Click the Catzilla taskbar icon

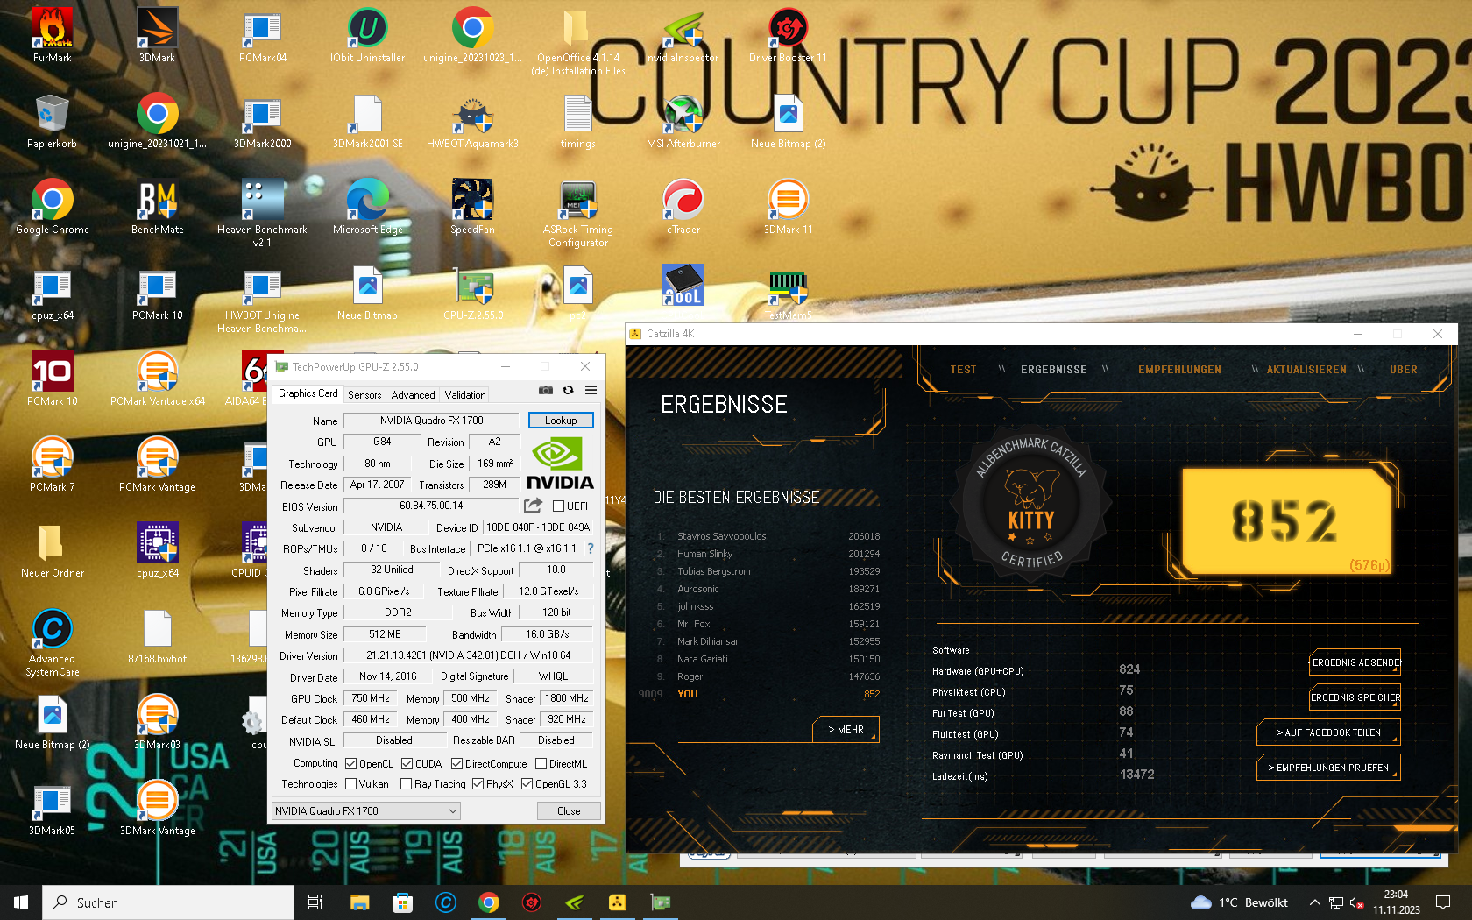[x=618, y=902]
